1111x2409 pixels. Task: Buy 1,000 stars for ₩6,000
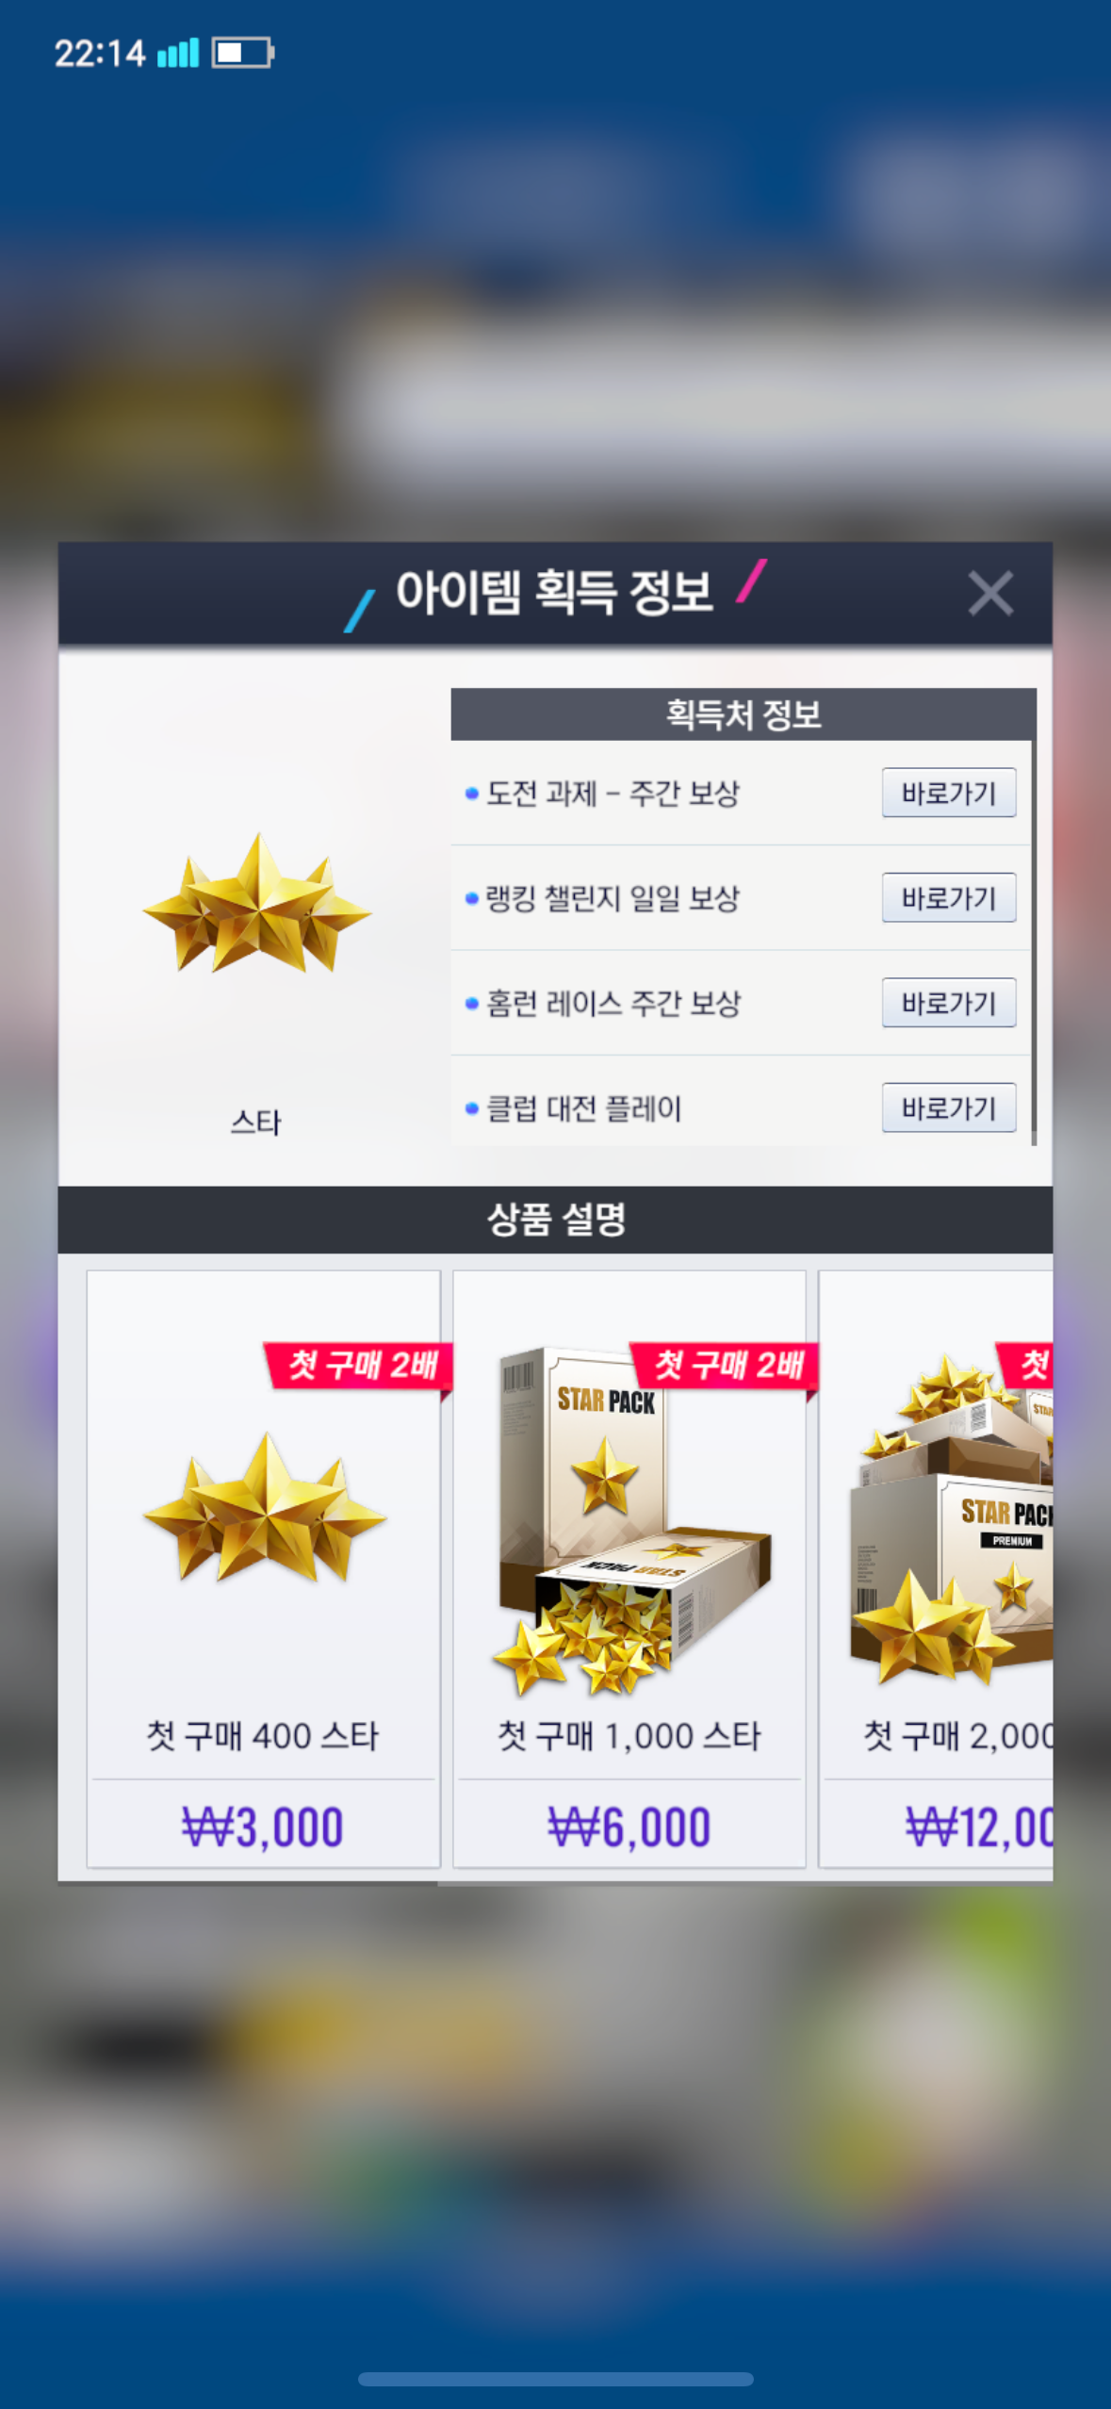click(629, 1827)
